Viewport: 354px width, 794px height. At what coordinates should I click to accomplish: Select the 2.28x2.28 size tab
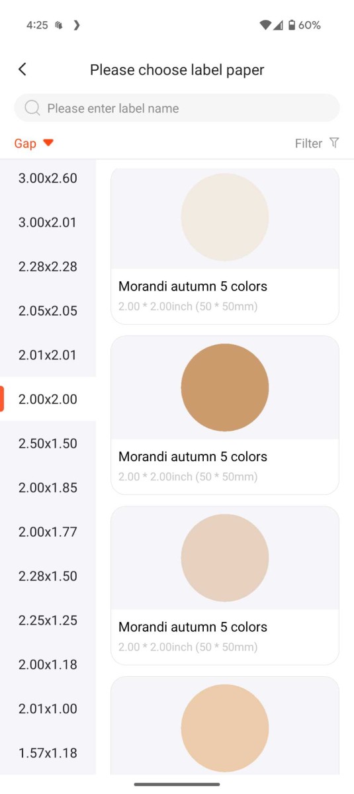pyautogui.click(x=48, y=267)
